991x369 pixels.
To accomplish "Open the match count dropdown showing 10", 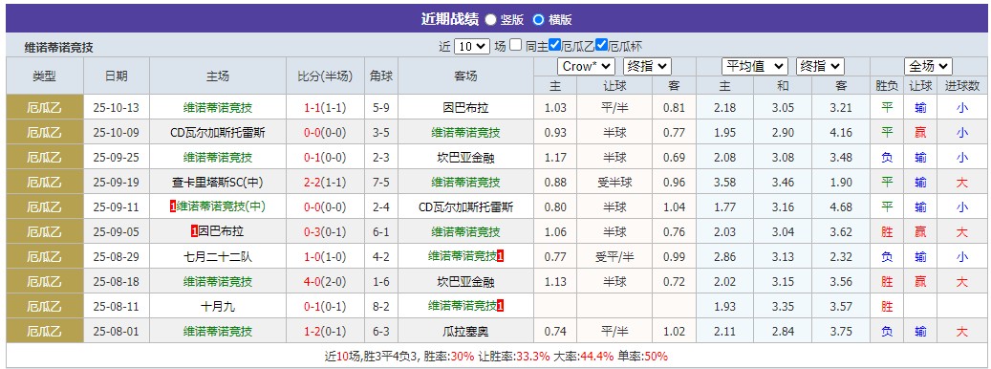I will pyautogui.click(x=471, y=46).
